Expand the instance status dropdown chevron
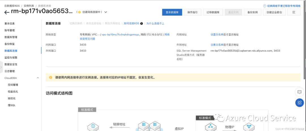Image resolution: width=306 pixels, height=131 pixels. coord(106,12)
